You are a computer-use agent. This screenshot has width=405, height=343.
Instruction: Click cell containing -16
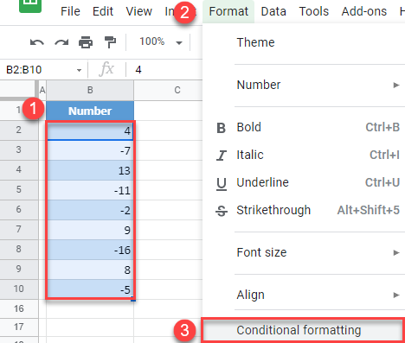click(90, 250)
